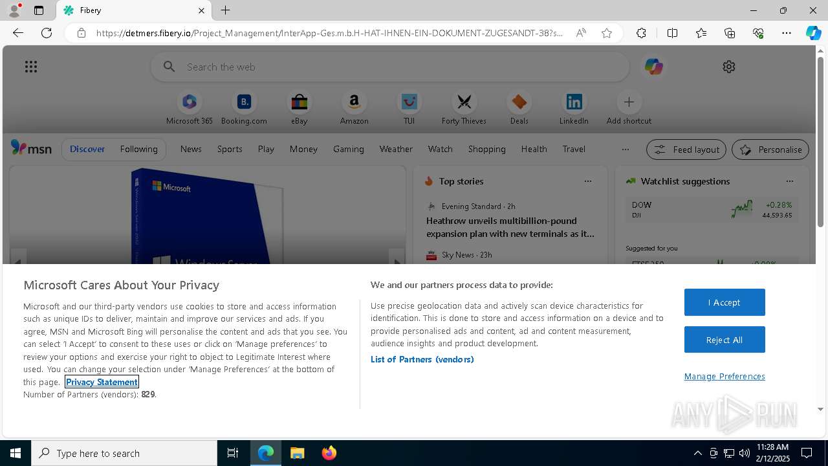
Task: Click the Personalise button
Action: (770, 150)
